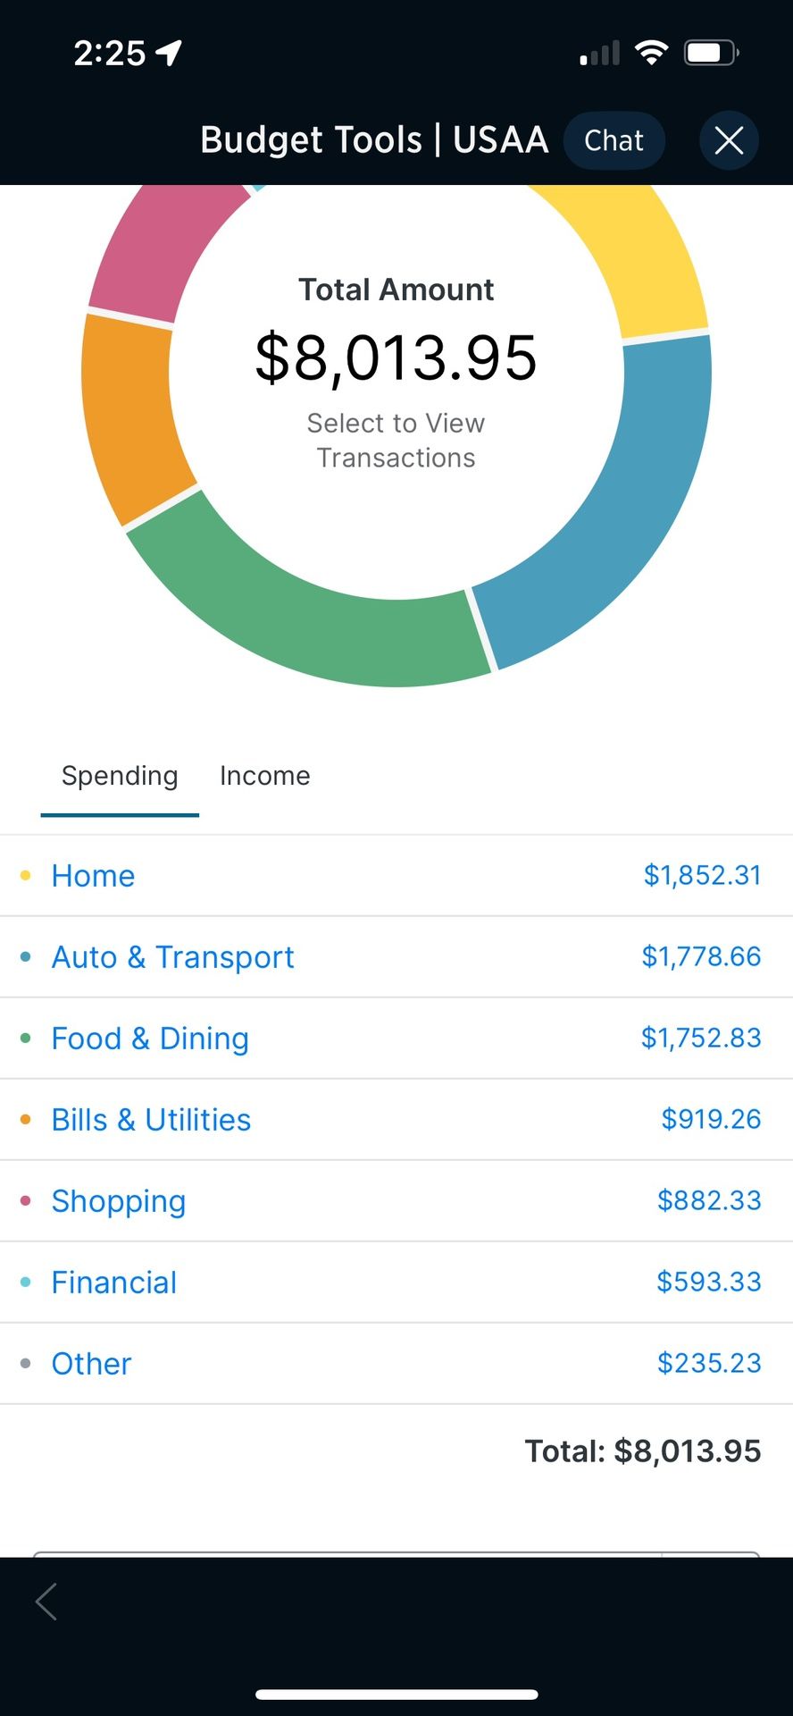This screenshot has height=1716, width=793.
Task: Open Bills & Utilities category
Action: tap(396, 1120)
